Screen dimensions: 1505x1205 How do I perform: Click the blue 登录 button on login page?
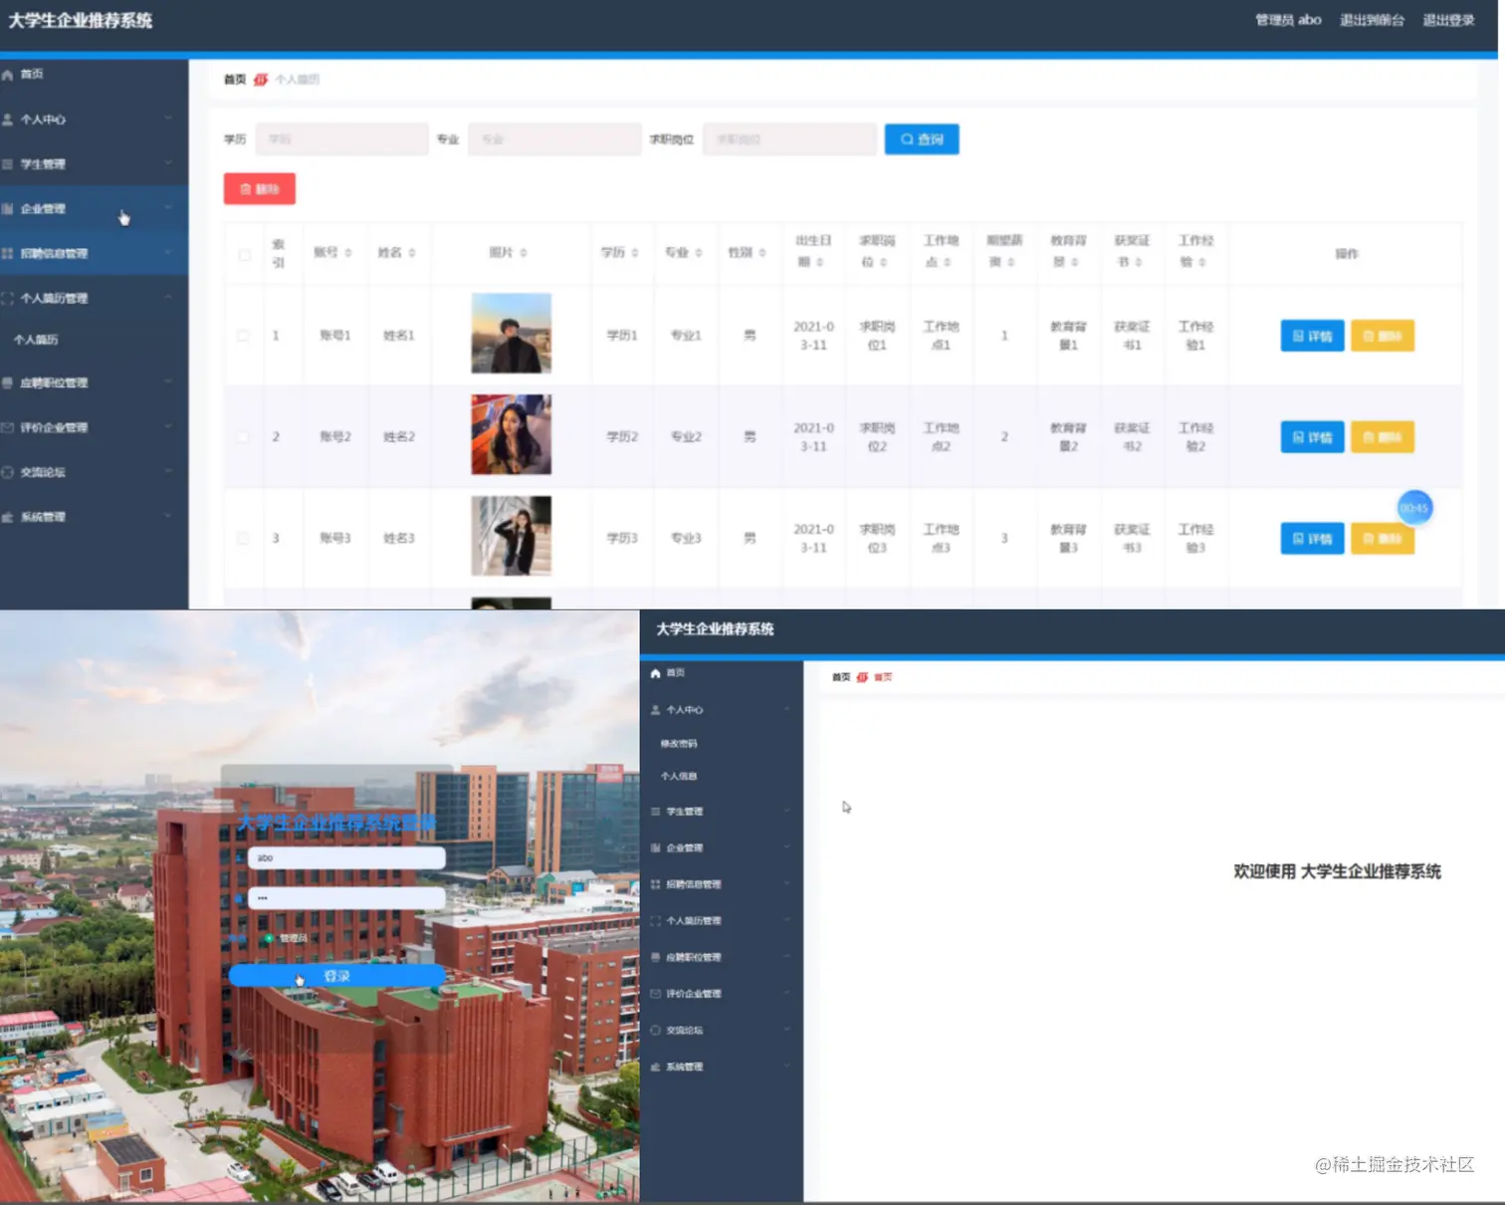(337, 976)
